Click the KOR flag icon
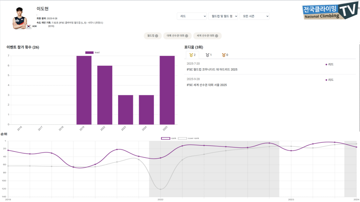Image resolution: width=360 pixels, height=202 pixels. tap(28, 26)
